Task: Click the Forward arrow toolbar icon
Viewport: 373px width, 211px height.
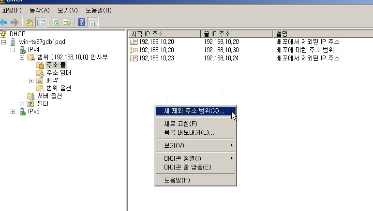Action: (15, 23)
